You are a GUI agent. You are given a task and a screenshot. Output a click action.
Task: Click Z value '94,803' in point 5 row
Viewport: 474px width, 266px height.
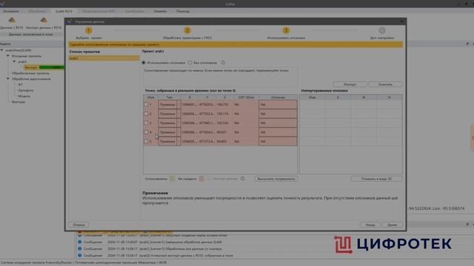[x=221, y=141]
